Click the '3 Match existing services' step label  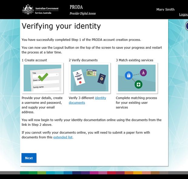click(135, 60)
